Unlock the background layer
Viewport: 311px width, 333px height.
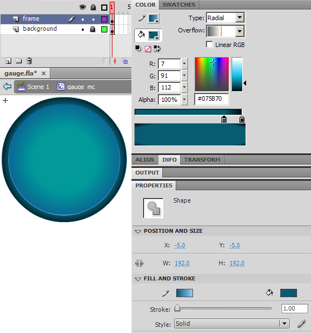[92, 29]
